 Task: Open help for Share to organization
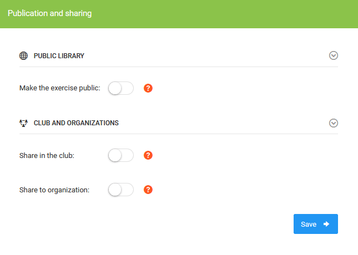148,190
